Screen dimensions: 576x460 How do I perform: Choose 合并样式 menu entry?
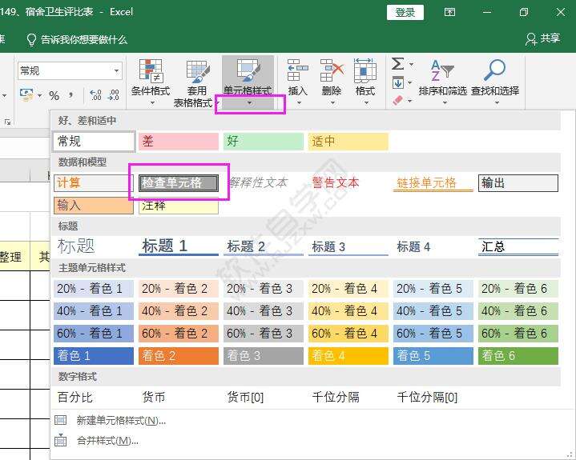107,440
